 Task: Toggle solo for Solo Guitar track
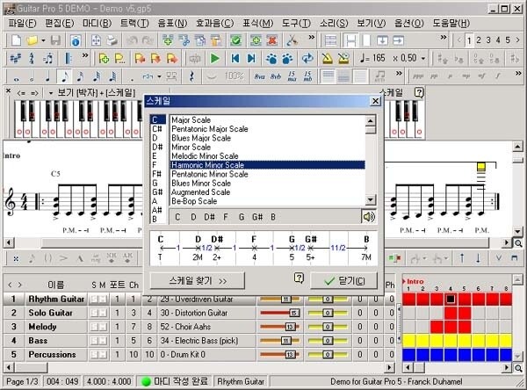(95, 313)
